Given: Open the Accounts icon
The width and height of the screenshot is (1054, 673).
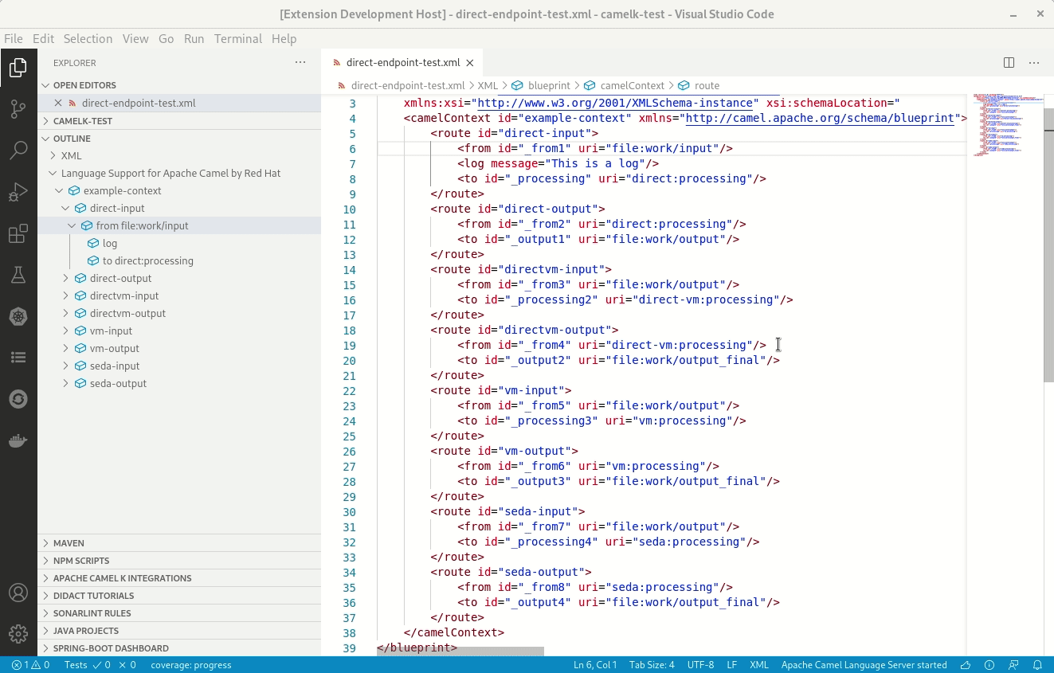Looking at the screenshot, I should pos(19,593).
